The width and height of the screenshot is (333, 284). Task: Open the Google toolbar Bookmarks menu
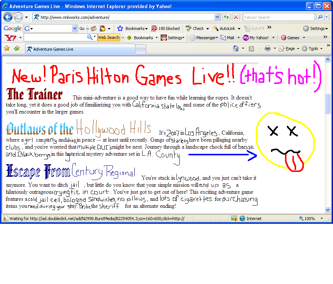point(136,28)
